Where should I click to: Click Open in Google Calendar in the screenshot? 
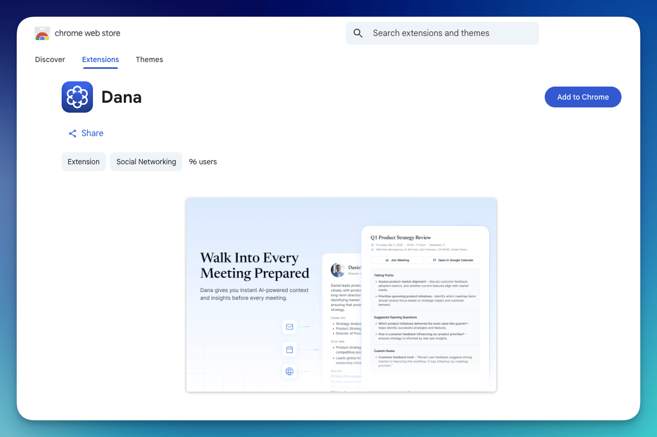tap(453, 260)
